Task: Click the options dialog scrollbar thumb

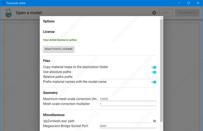Action: click(161, 71)
